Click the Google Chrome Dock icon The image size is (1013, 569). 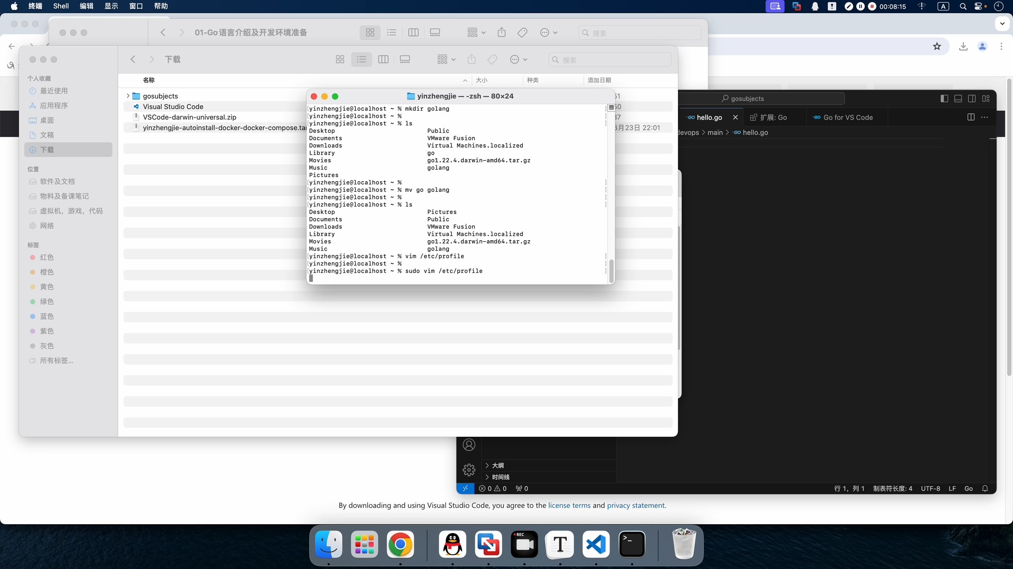400,544
